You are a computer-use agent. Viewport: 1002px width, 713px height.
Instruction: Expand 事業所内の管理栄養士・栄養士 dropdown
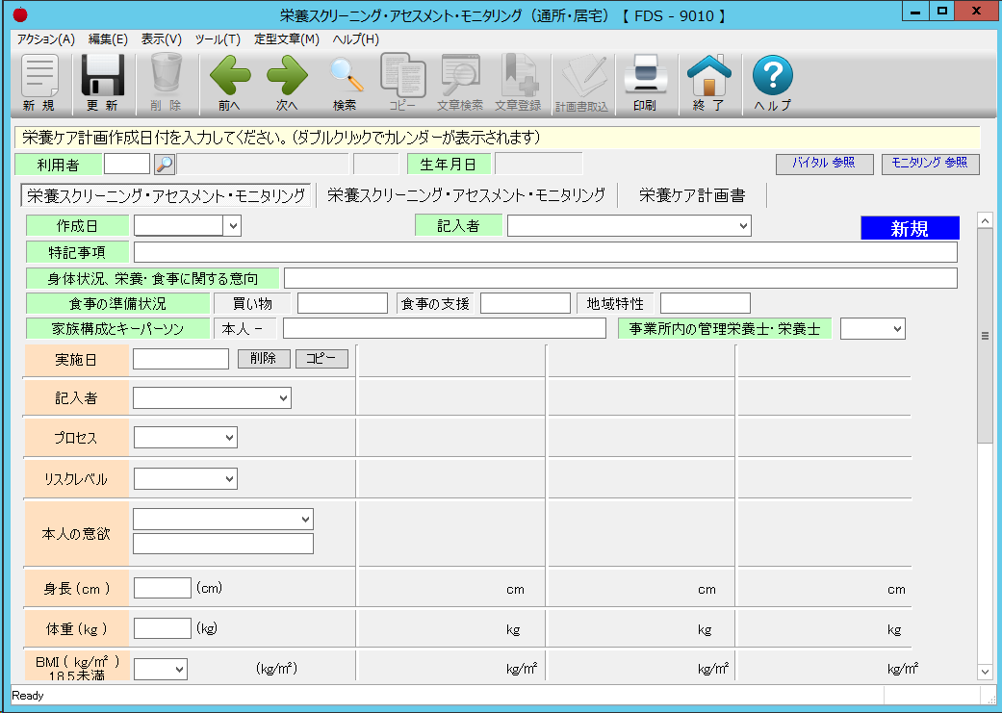pos(897,329)
